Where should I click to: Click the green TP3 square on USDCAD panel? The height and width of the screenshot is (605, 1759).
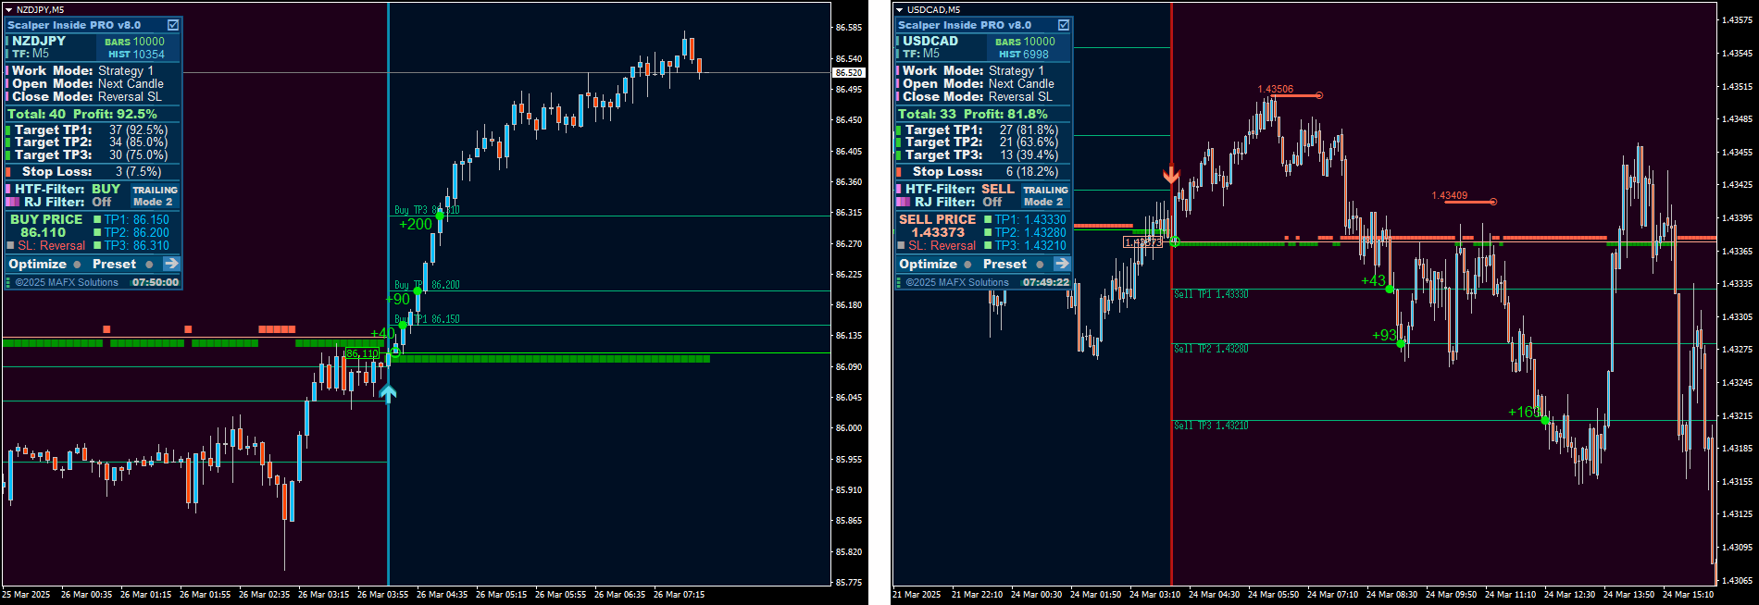[x=988, y=246]
